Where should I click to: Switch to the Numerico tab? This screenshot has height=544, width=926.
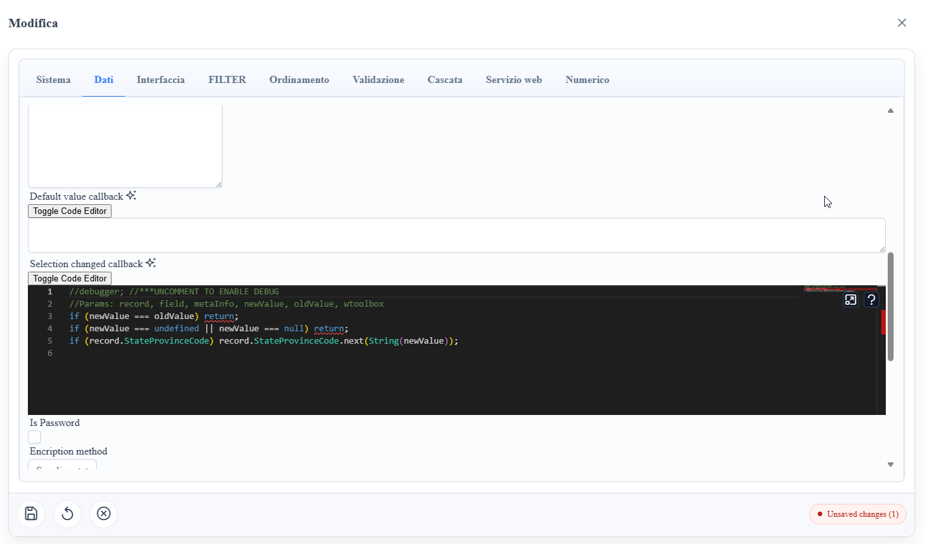588,80
